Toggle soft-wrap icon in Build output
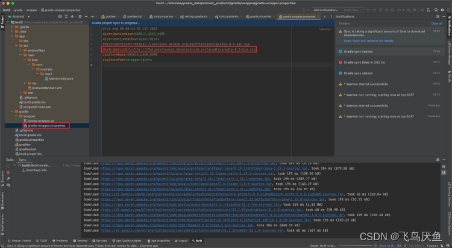Screen dimensions: 452x248 (x=444, y=167)
